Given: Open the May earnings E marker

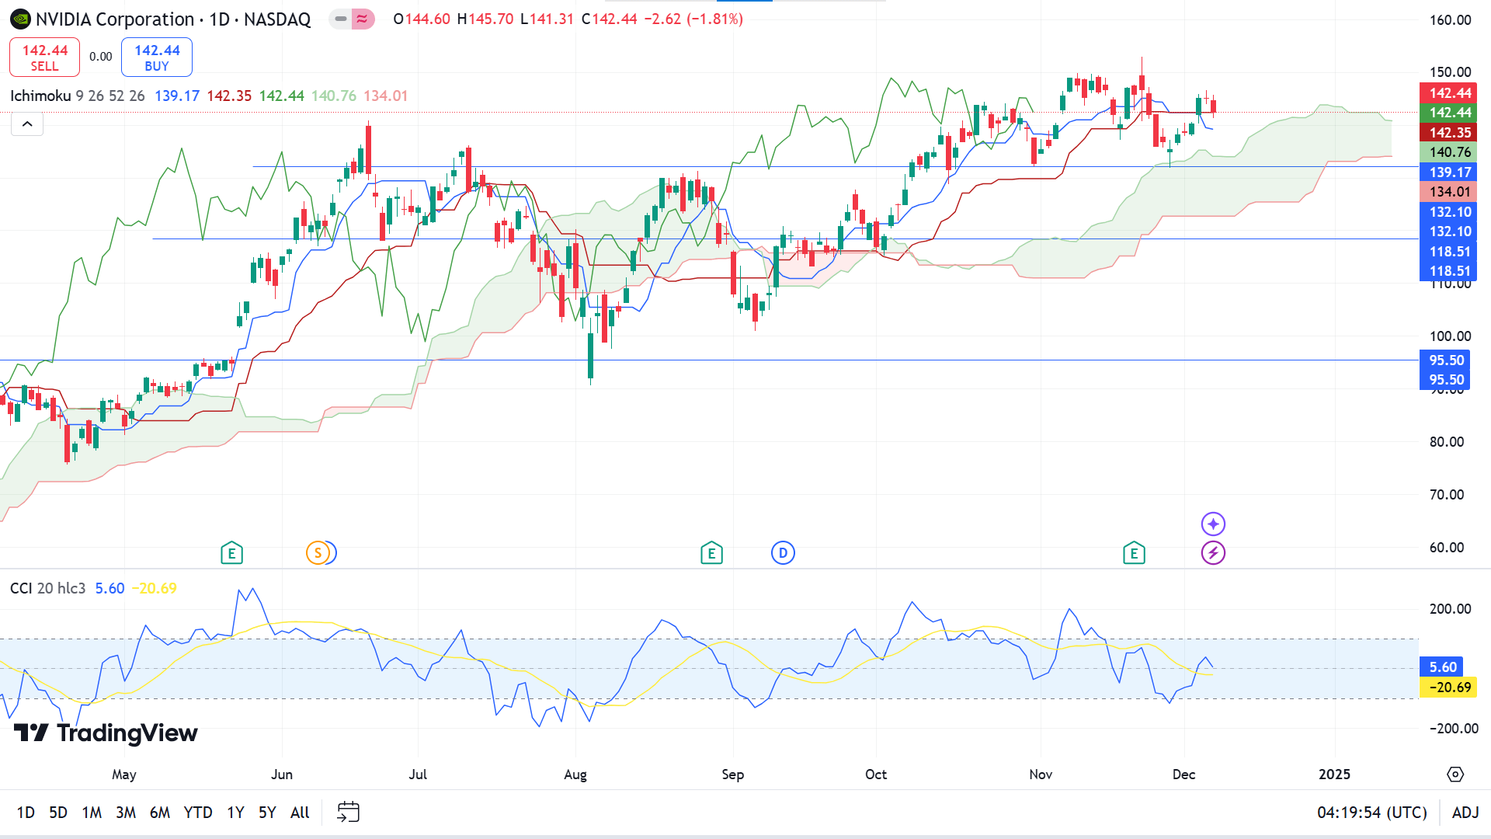Looking at the screenshot, I should (x=231, y=553).
